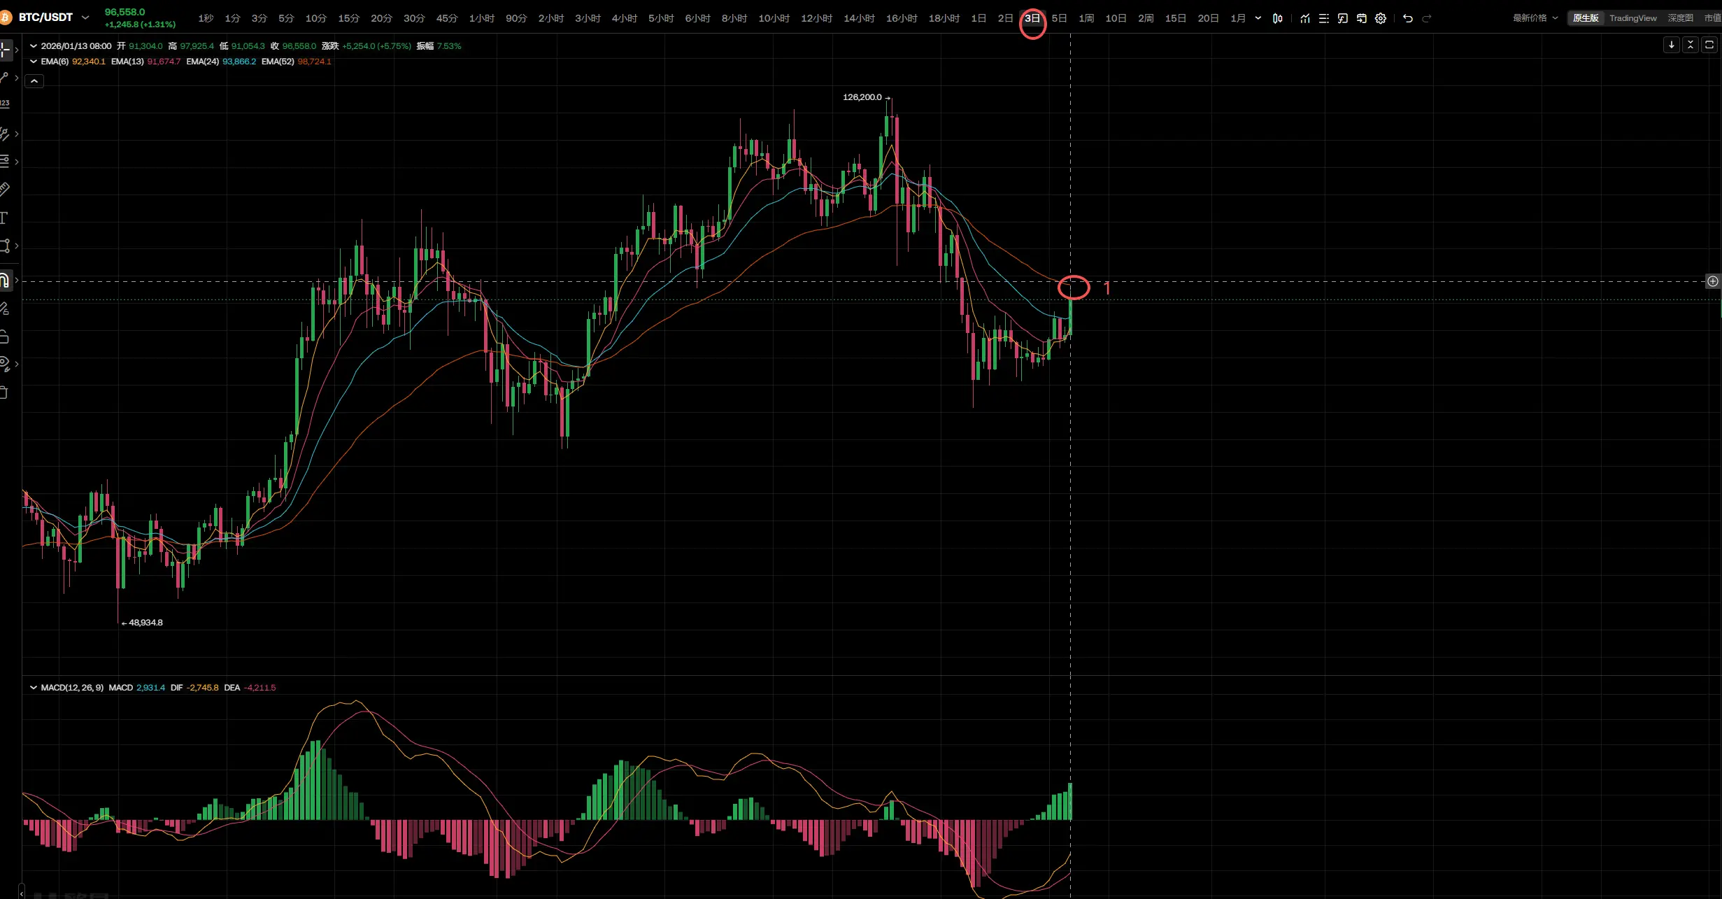Click the fullscreen chart button
Screen dimensions: 1722x899
(1709, 45)
